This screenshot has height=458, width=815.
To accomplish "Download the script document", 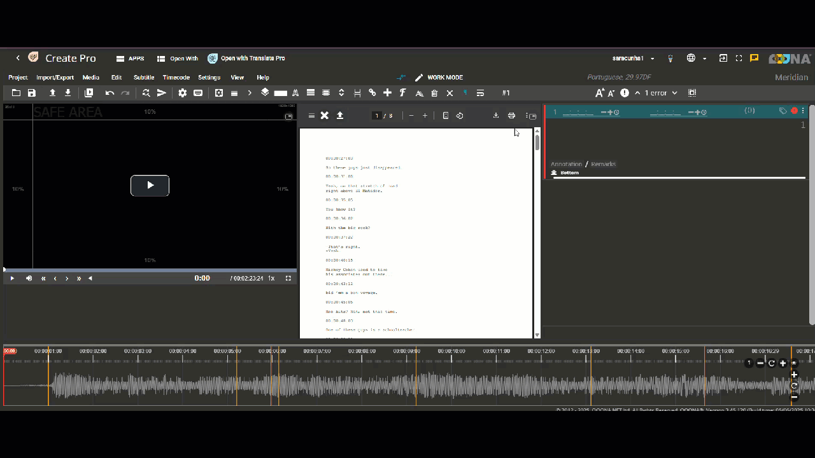I will 495,116.
